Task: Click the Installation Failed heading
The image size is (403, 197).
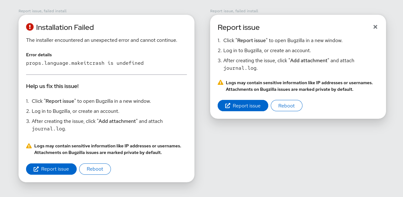Action: [65, 27]
